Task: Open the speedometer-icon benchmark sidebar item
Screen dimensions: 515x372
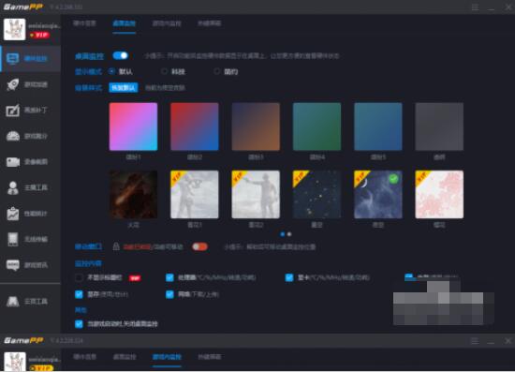Action: (31, 136)
